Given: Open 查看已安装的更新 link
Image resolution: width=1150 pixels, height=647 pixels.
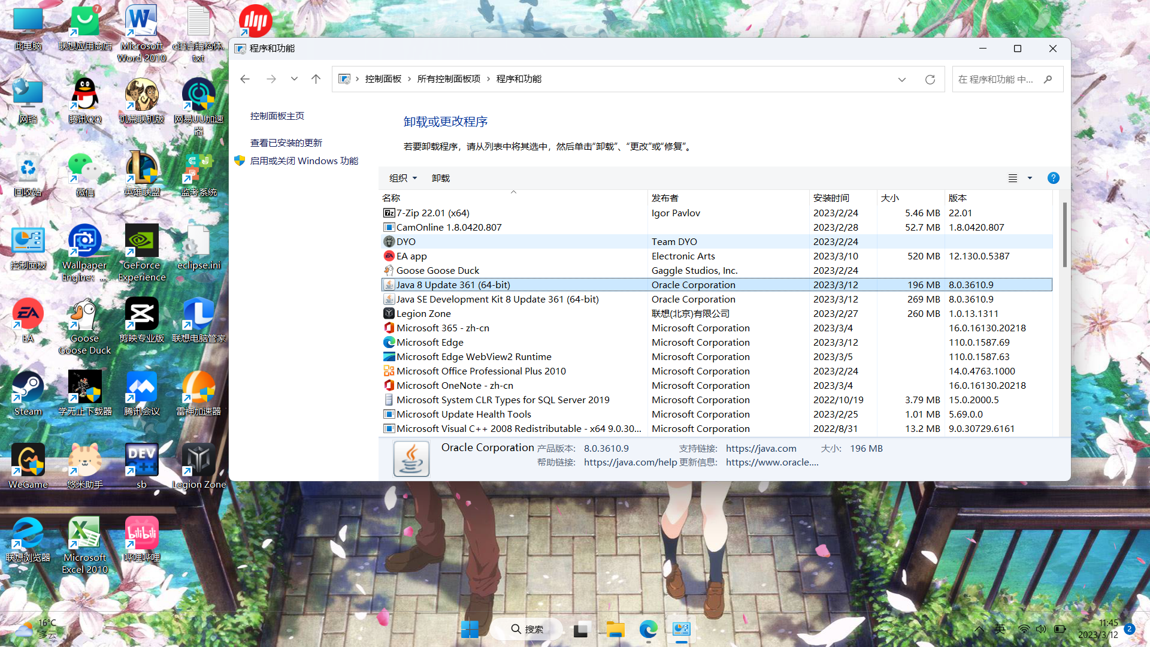Looking at the screenshot, I should click(x=286, y=143).
